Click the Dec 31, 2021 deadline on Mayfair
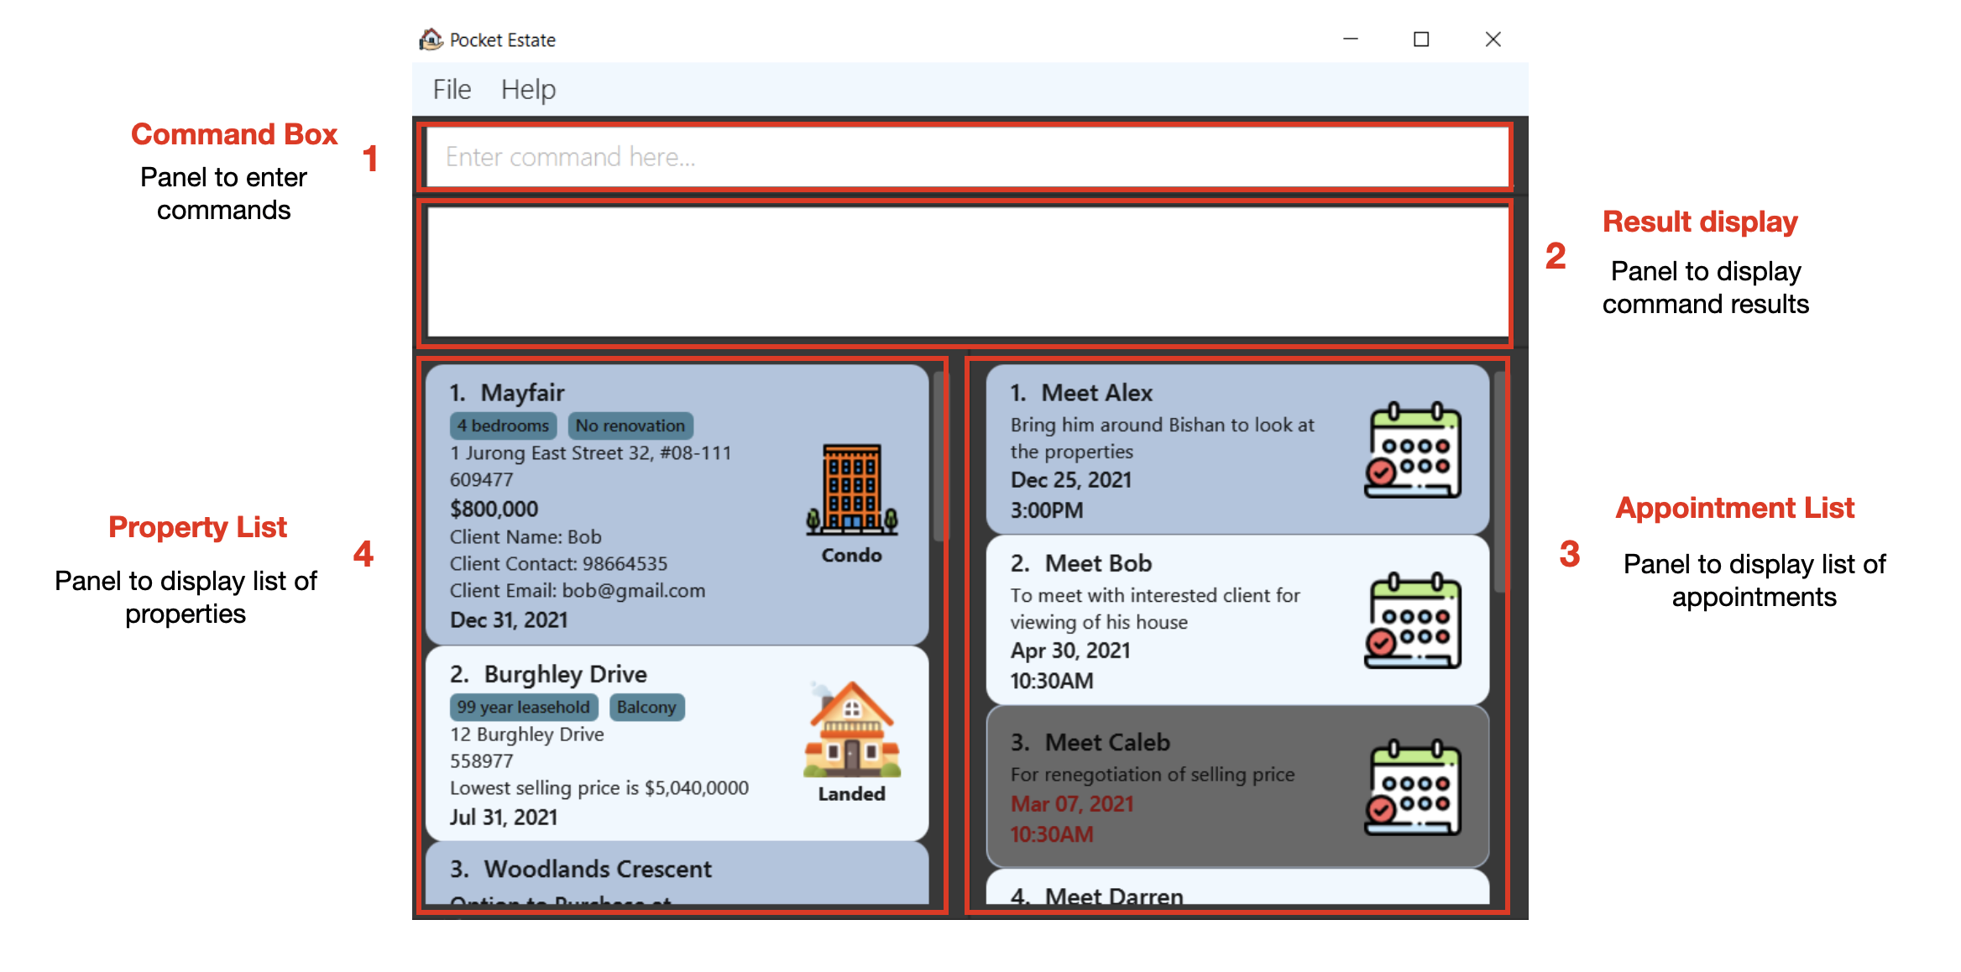 [x=509, y=619]
